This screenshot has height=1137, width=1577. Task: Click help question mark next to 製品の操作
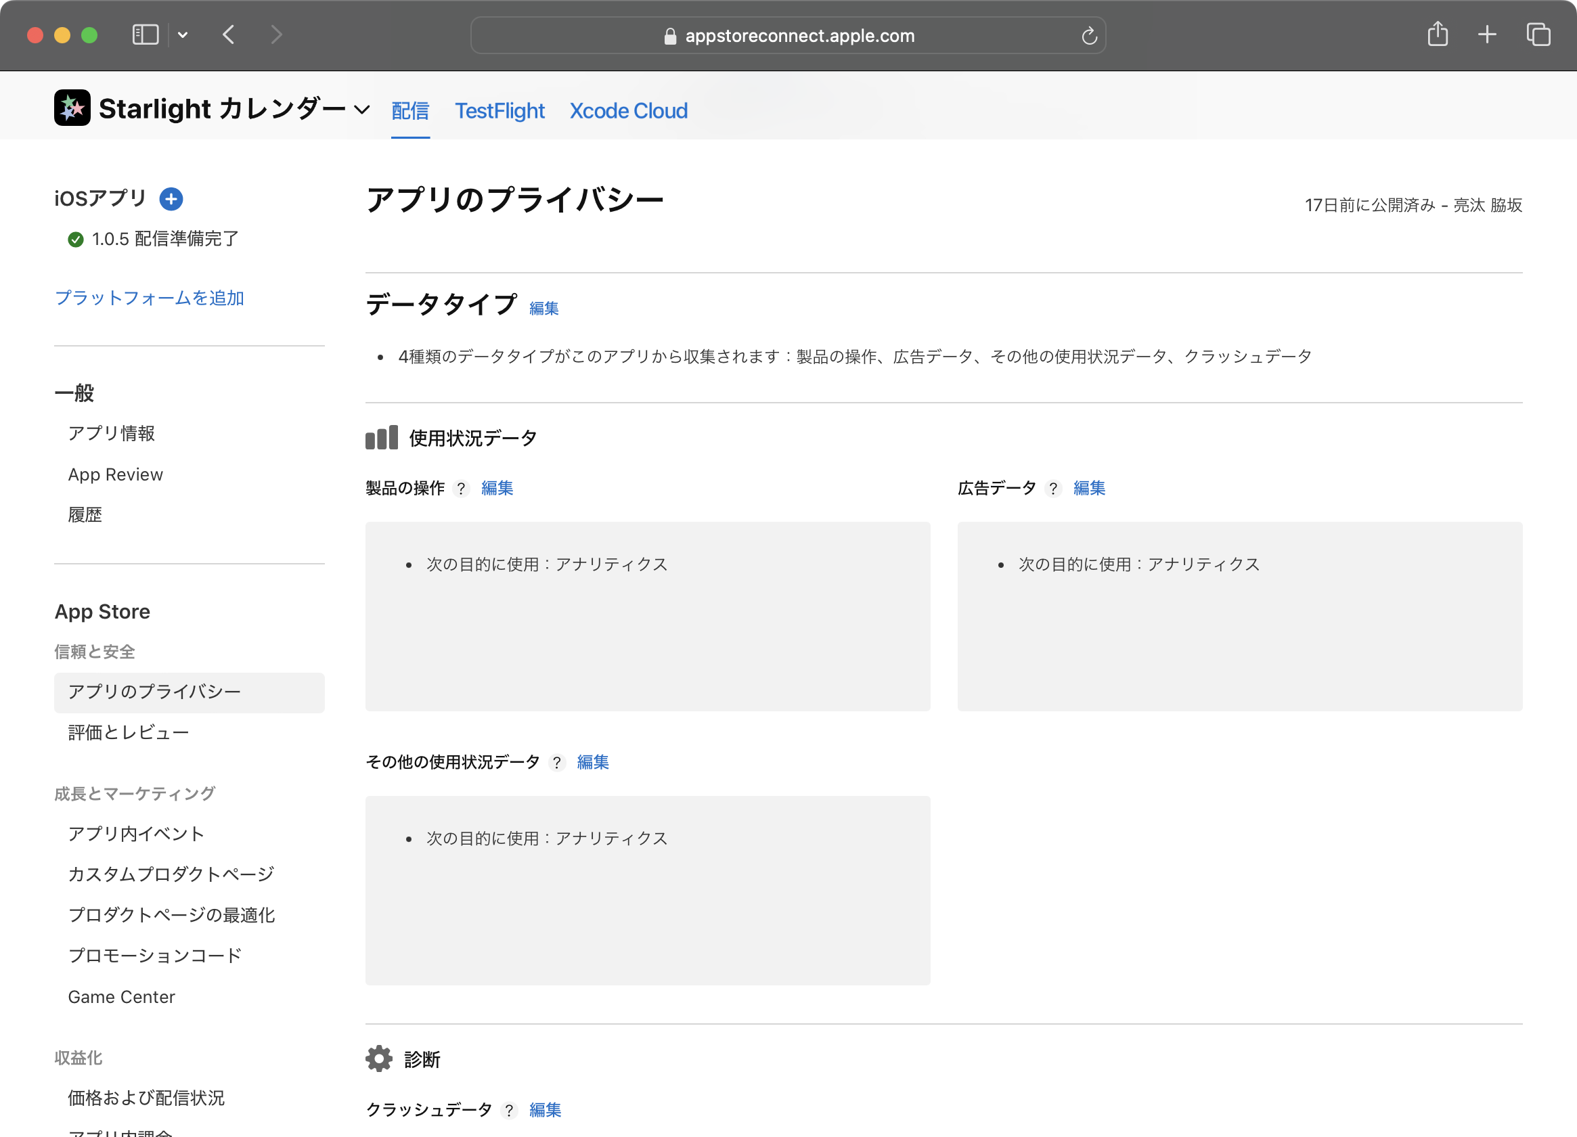pyautogui.click(x=461, y=489)
